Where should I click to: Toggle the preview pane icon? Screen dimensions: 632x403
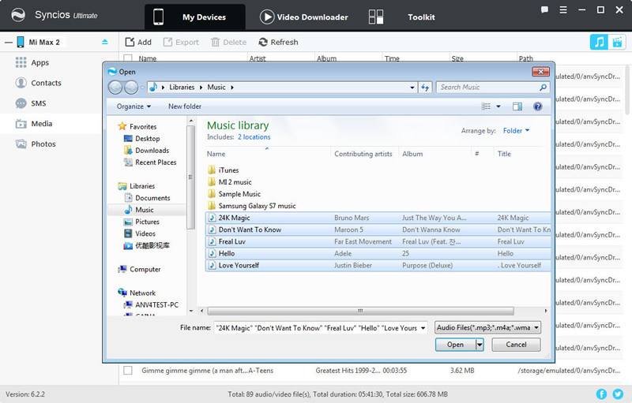point(517,106)
